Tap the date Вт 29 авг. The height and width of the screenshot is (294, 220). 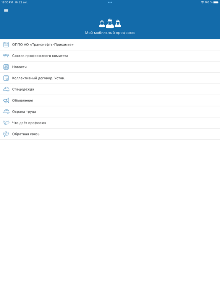(21, 2)
